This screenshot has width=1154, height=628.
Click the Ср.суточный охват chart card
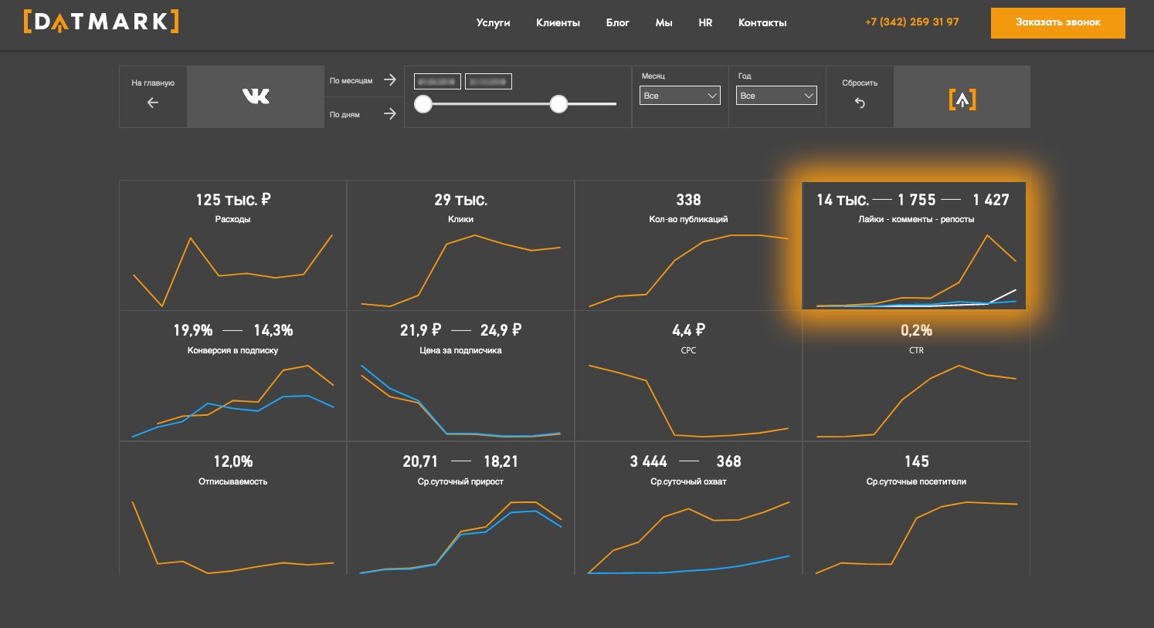pyautogui.click(x=688, y=508)
